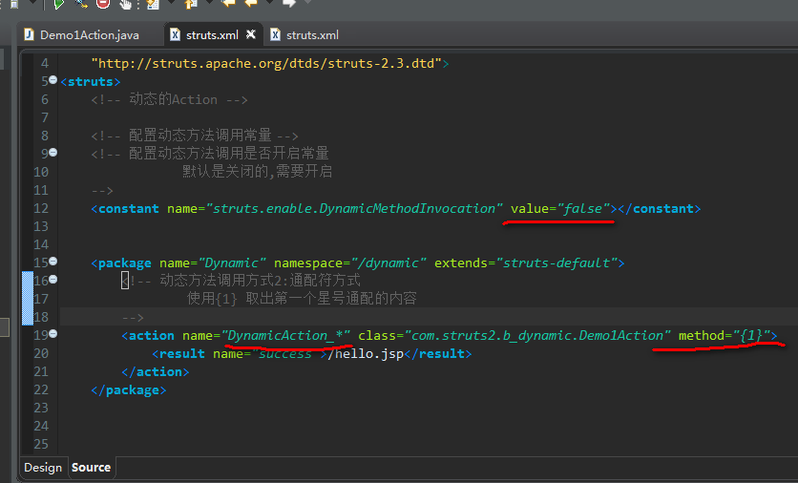This screenshot has width=798, height=483.
Task: Collapse the comment starting on line 16
Action: click(52, 280)
